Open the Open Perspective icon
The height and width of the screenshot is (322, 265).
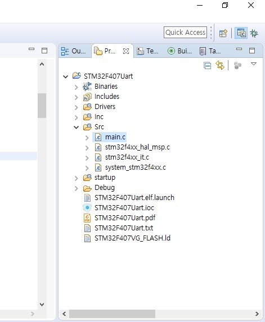[223, 33]
